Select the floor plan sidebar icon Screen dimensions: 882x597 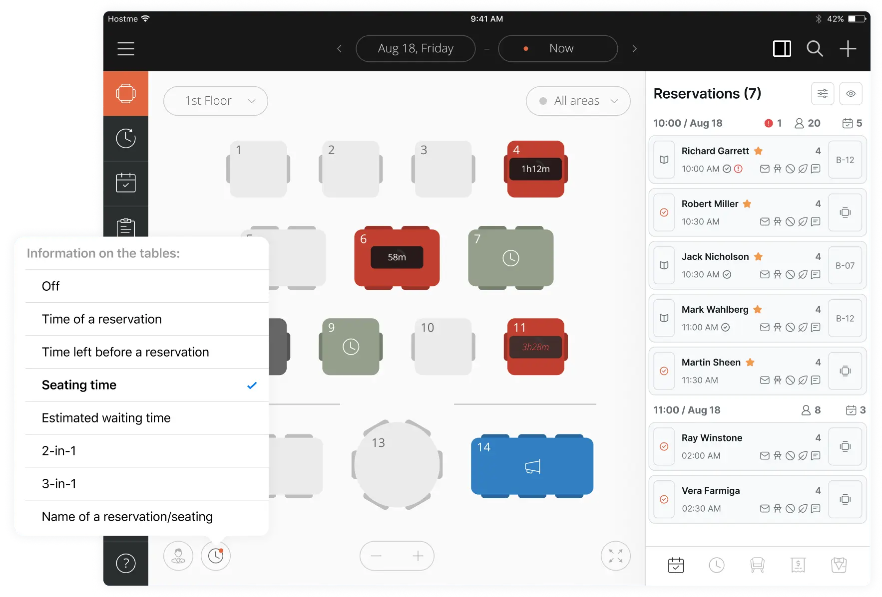[x=126, y=93]
